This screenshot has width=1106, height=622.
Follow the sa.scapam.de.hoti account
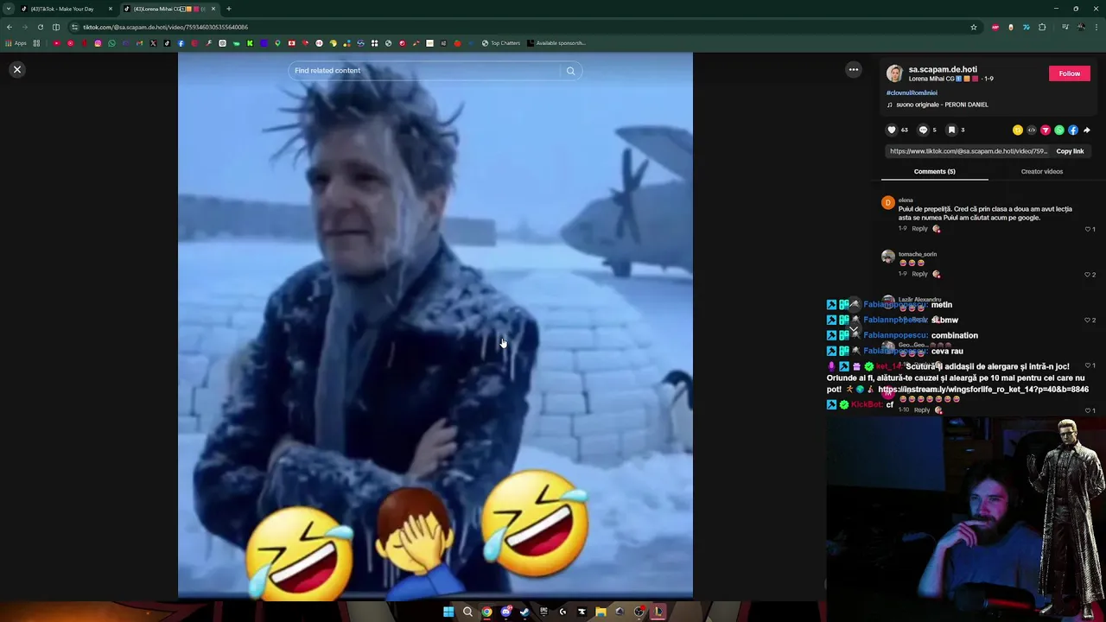(x=1070, y=73)
